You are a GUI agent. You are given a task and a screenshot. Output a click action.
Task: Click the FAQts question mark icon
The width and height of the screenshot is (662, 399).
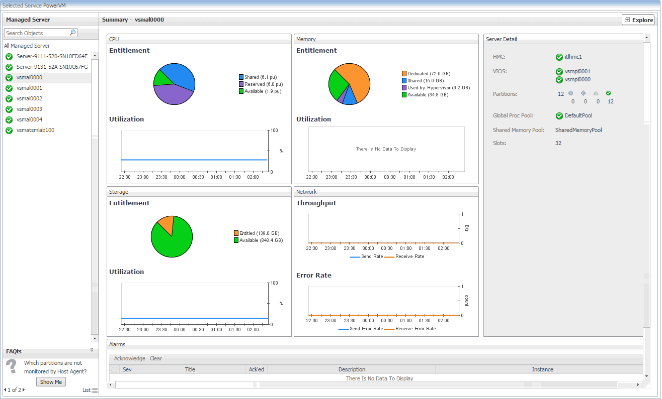pyautogui.click(x=11, y=366)
